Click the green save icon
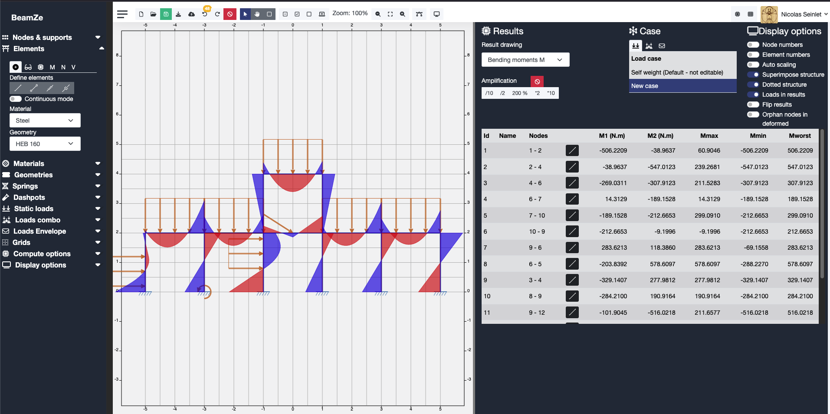 (166, 14)
